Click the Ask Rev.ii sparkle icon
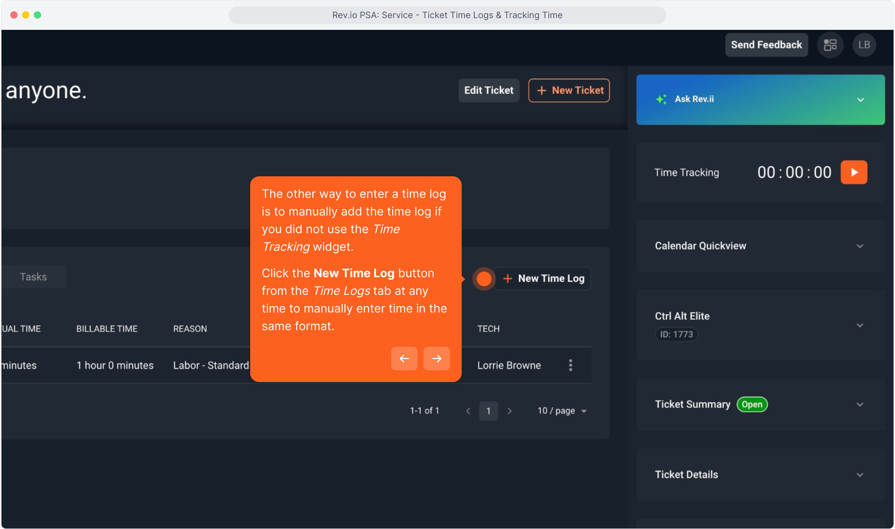Screen dimensions: 895x529 (x=661, y=99)
